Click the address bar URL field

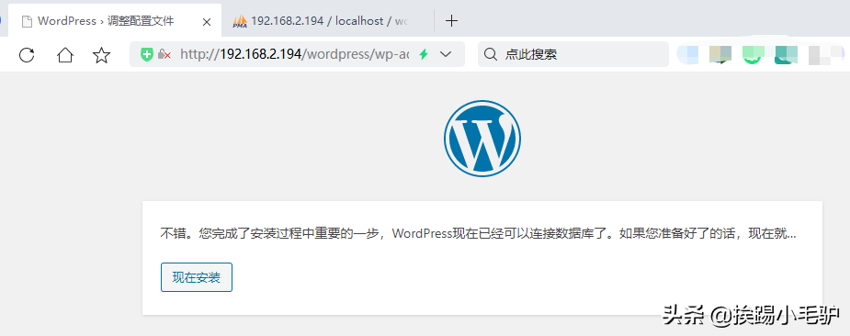click(x=297, y=54)
